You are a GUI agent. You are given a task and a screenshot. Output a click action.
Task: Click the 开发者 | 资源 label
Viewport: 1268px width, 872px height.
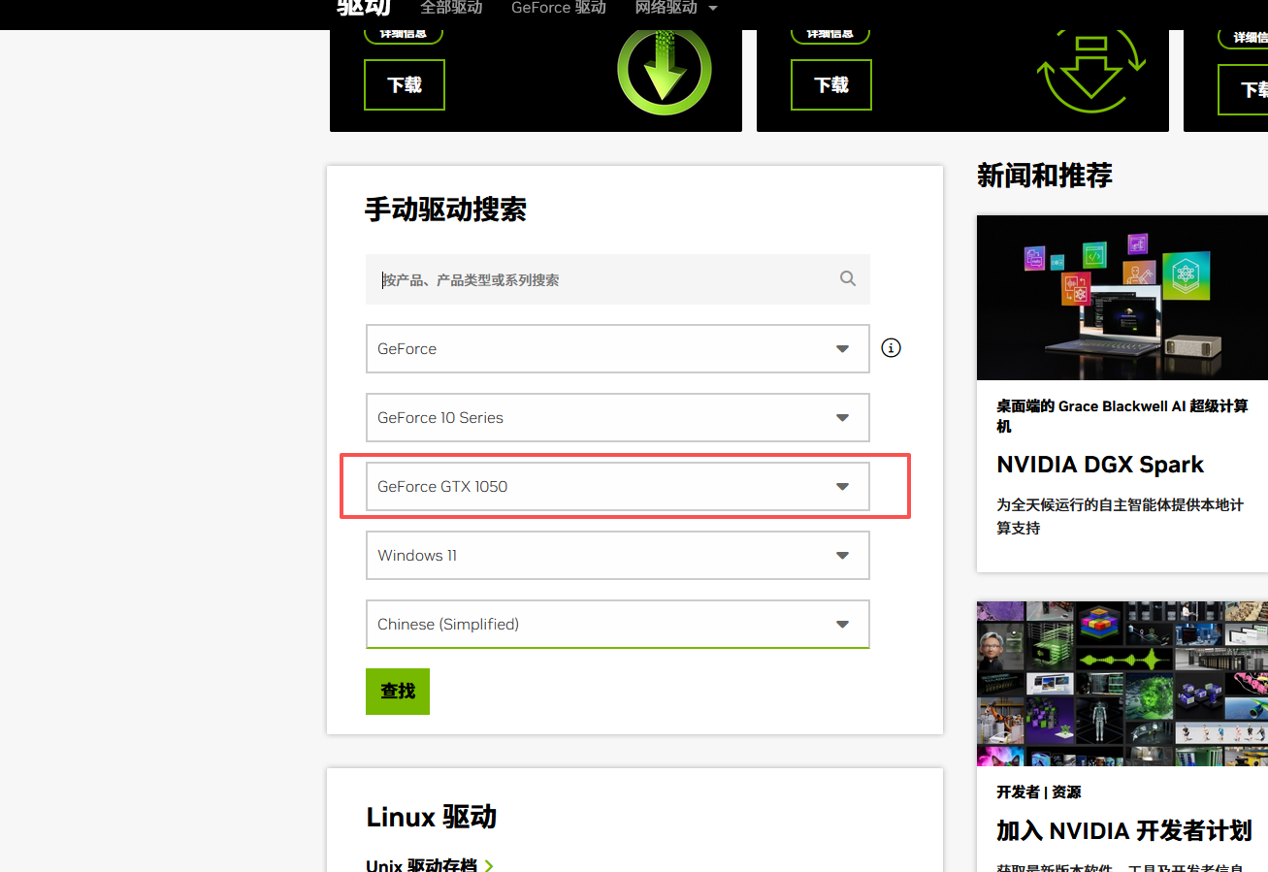pyautogui.click(x=1038, y=792)
